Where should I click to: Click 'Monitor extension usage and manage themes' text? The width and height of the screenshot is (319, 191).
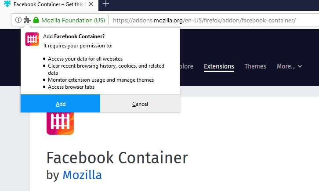[x=101, y=80]
